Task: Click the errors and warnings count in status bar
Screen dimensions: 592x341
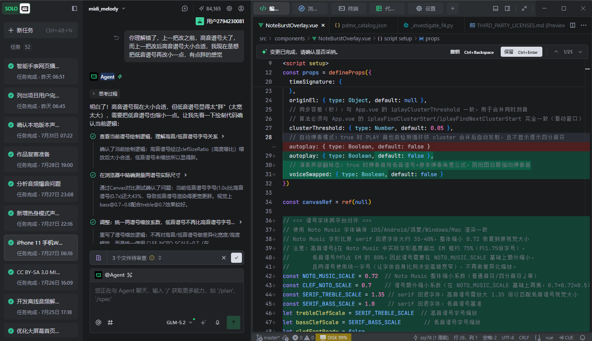Action: 303,338
